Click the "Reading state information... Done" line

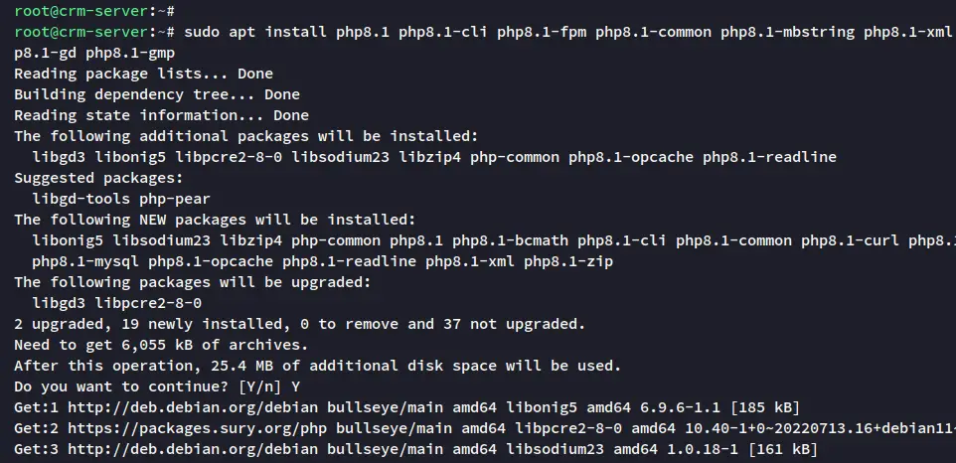click(x=162, y=115)
